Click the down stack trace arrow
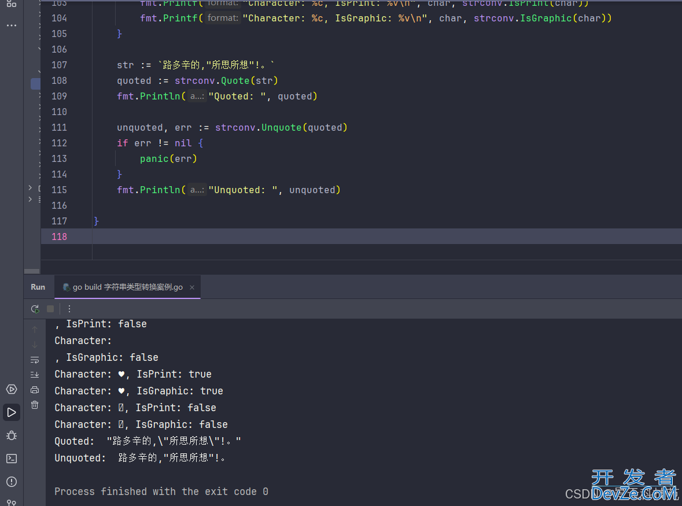Screen dimensions: 682x506 (x=35, y=345)
